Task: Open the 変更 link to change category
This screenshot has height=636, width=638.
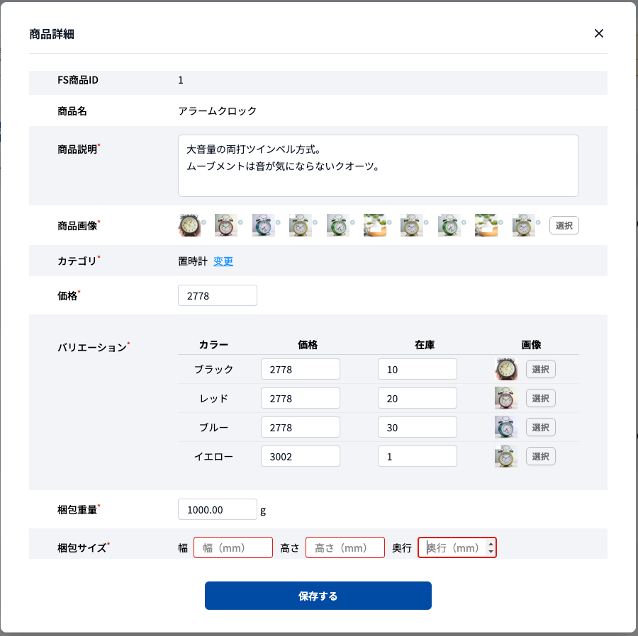Action: (x=223, y=261)
